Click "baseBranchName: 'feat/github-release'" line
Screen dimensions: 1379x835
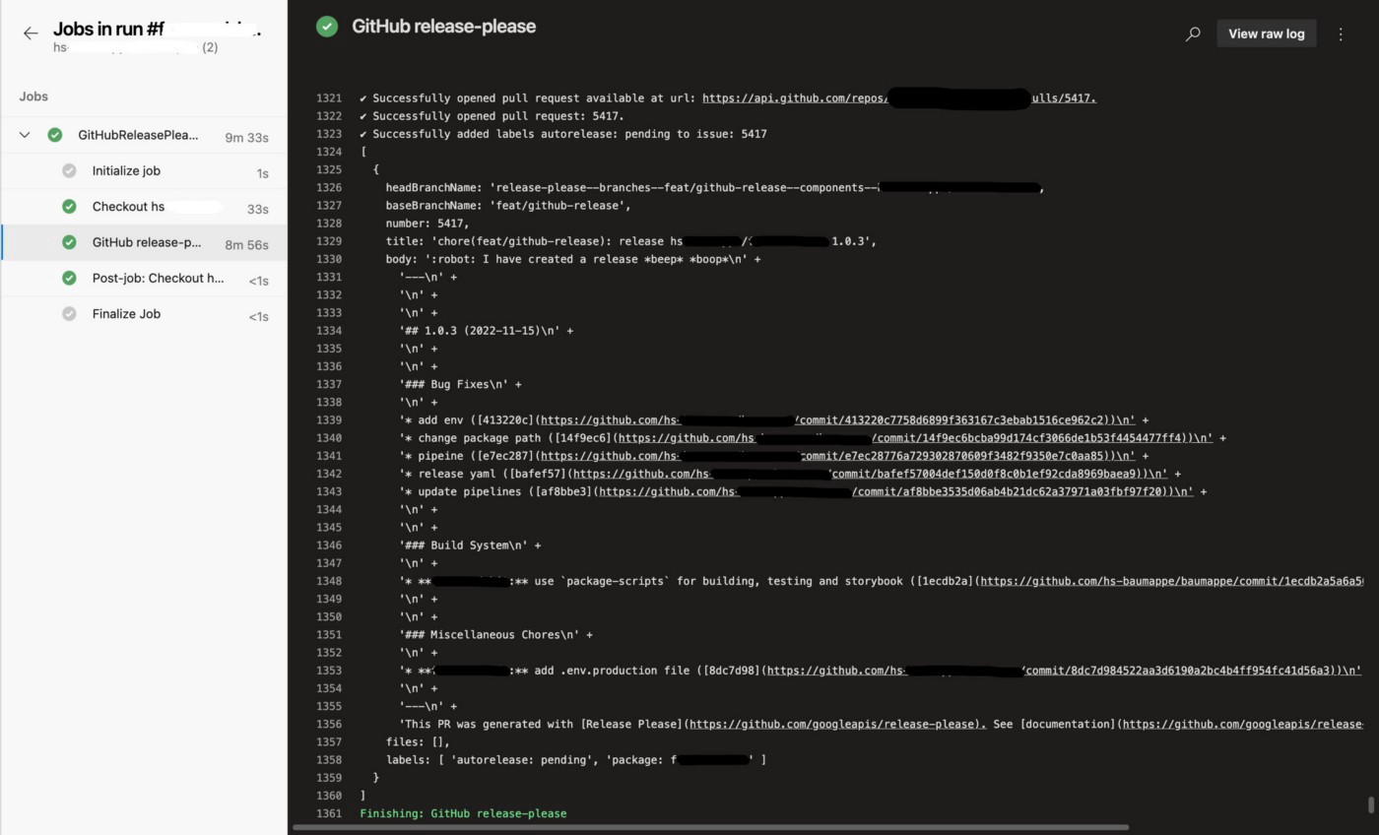pos(508,206)
